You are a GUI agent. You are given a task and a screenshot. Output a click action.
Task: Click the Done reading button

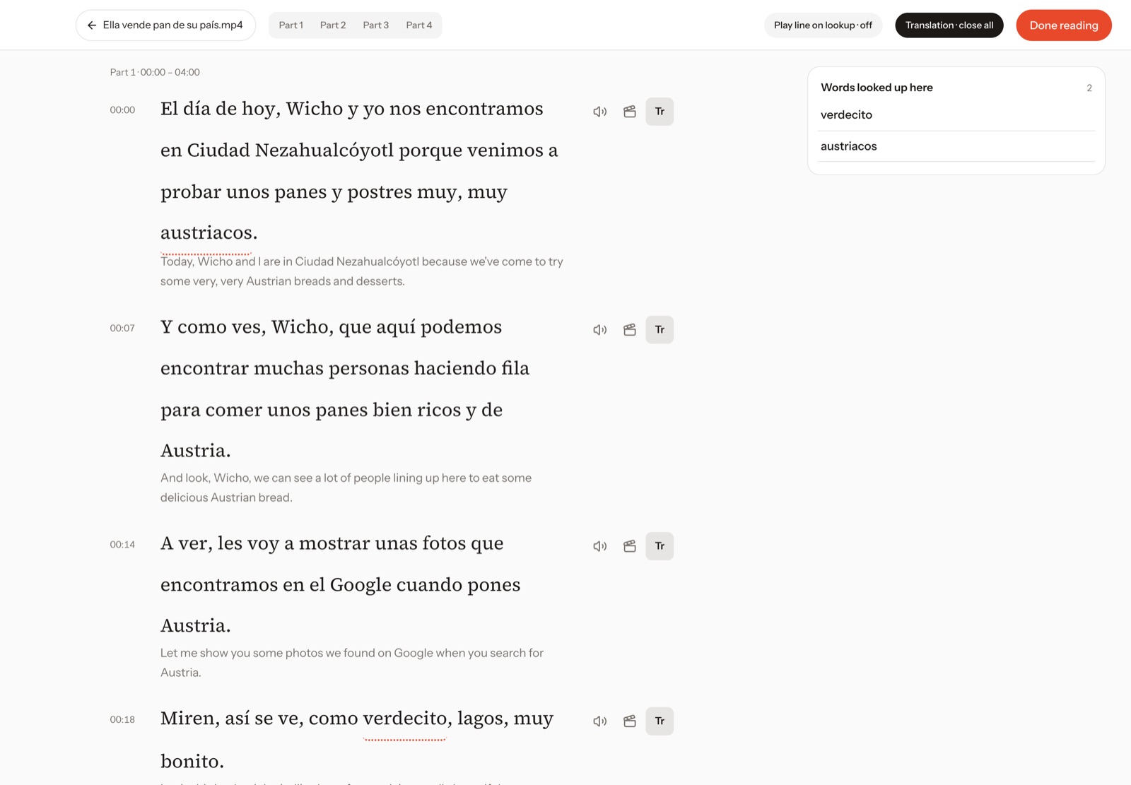tap(1064, 25)
